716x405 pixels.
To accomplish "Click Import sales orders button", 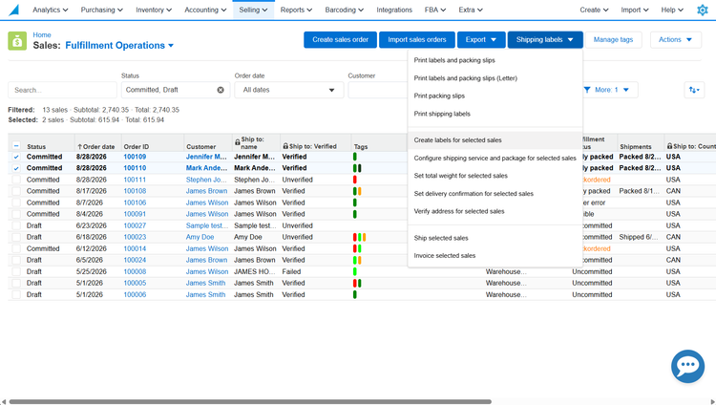I will coord(417,40).
